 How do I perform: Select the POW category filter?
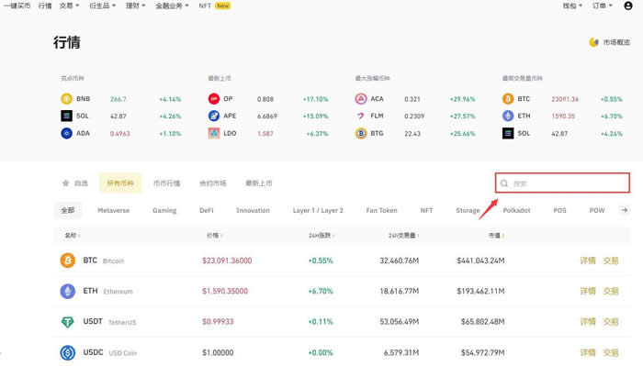pyautogui.click(x=597, y=210)
